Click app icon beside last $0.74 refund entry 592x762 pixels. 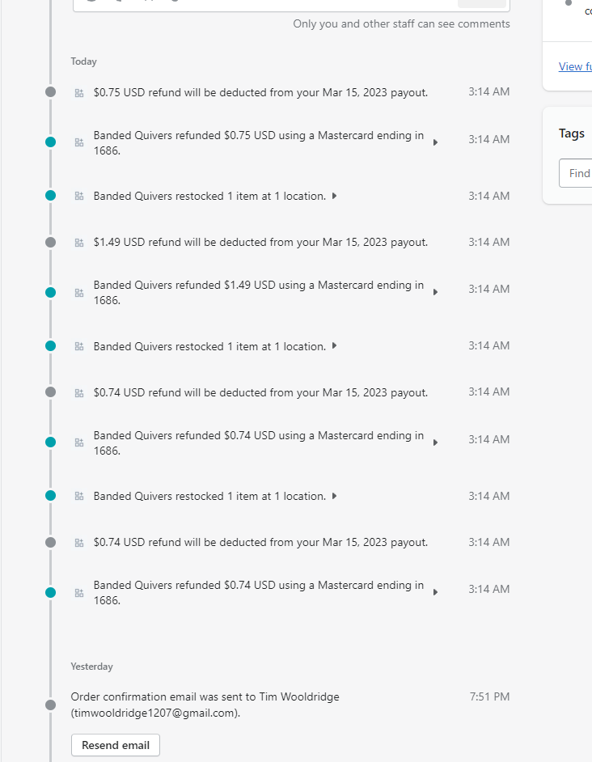point(79,593)
